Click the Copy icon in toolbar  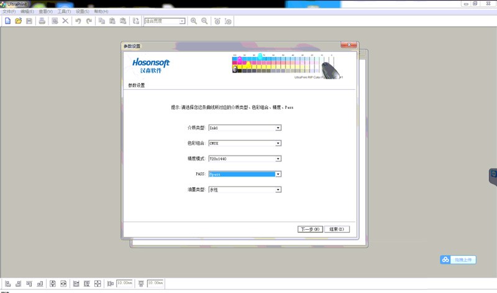click(x=102, y=21)
